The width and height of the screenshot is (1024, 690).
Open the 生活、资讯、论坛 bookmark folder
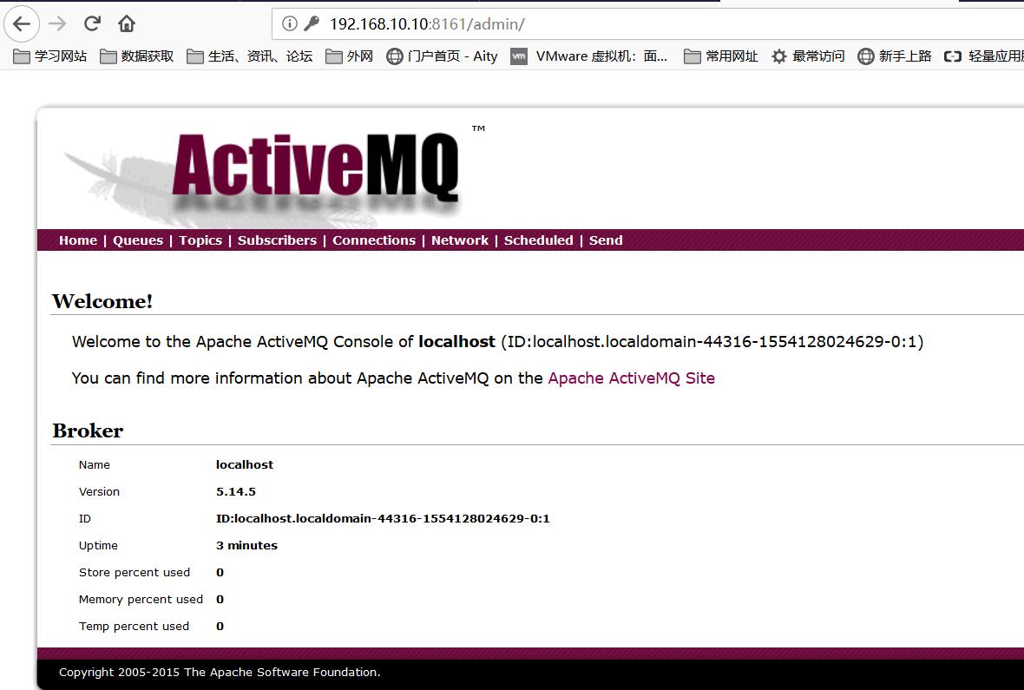point(249,56)
